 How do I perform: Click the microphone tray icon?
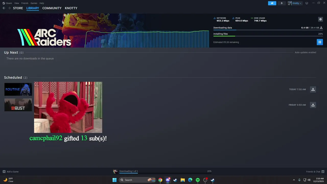[x=299, y=180]
